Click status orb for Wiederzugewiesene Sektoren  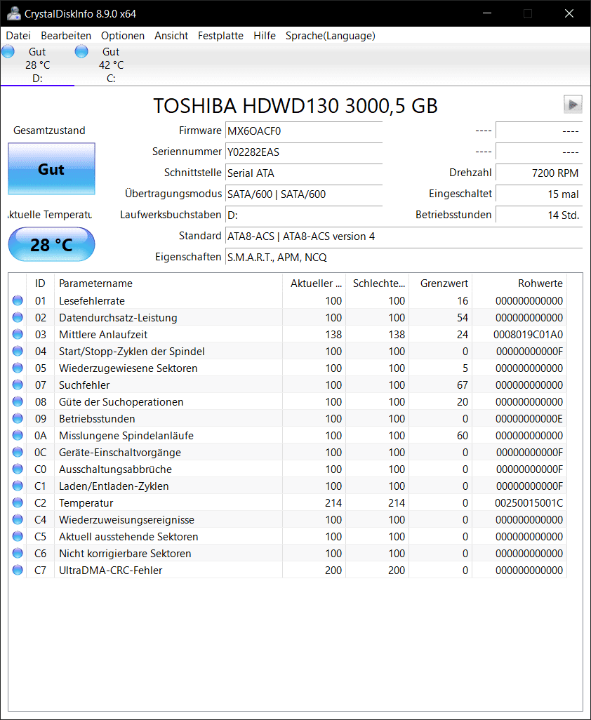(18, 368)
